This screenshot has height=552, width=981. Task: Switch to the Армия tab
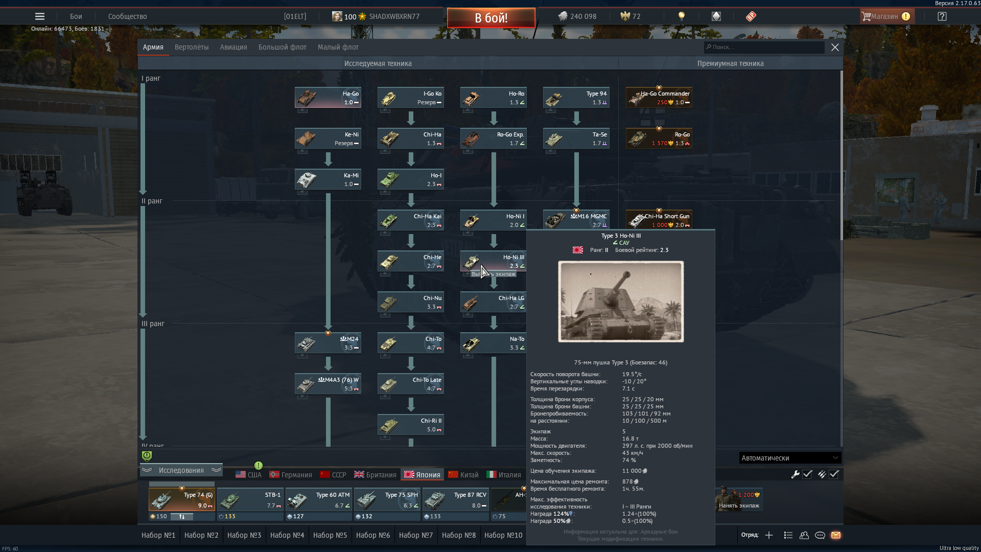click(x=153, y=47)
